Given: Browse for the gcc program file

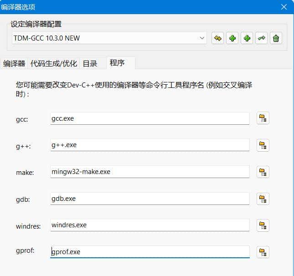Looking at the screenshot, I should [x=263, y=118].
